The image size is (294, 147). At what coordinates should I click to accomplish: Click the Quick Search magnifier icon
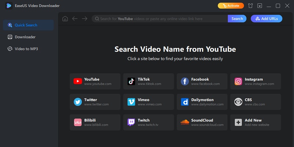[x=10, y=25]
